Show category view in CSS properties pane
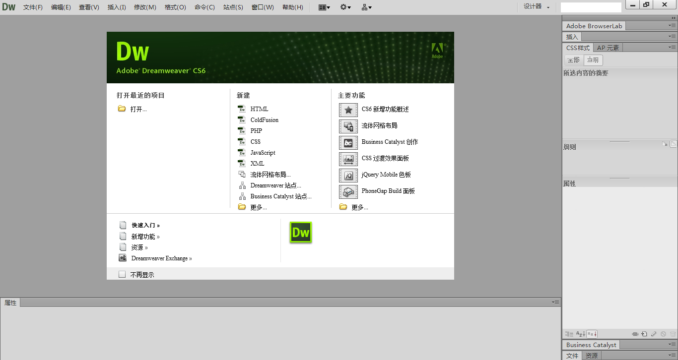 [569, 334]
